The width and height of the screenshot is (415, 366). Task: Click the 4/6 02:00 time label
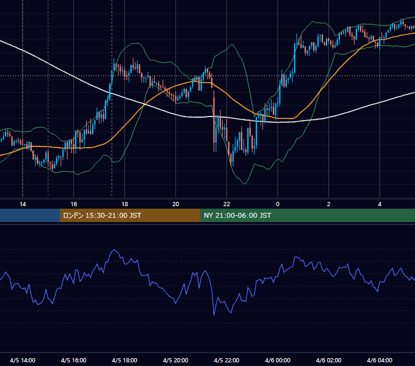pyautogui.click(x=328, y=360)
